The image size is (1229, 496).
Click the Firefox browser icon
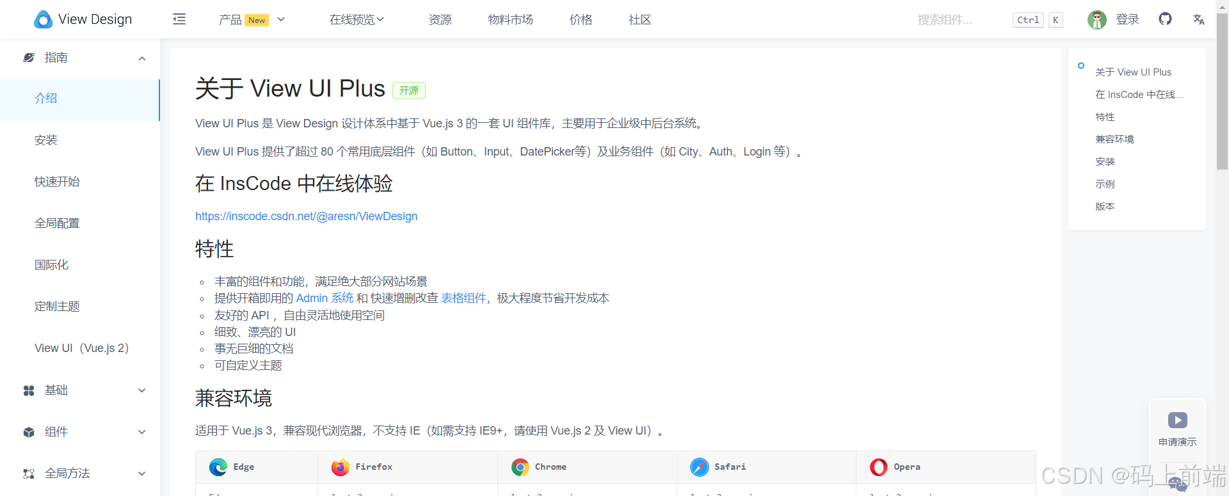340,467
